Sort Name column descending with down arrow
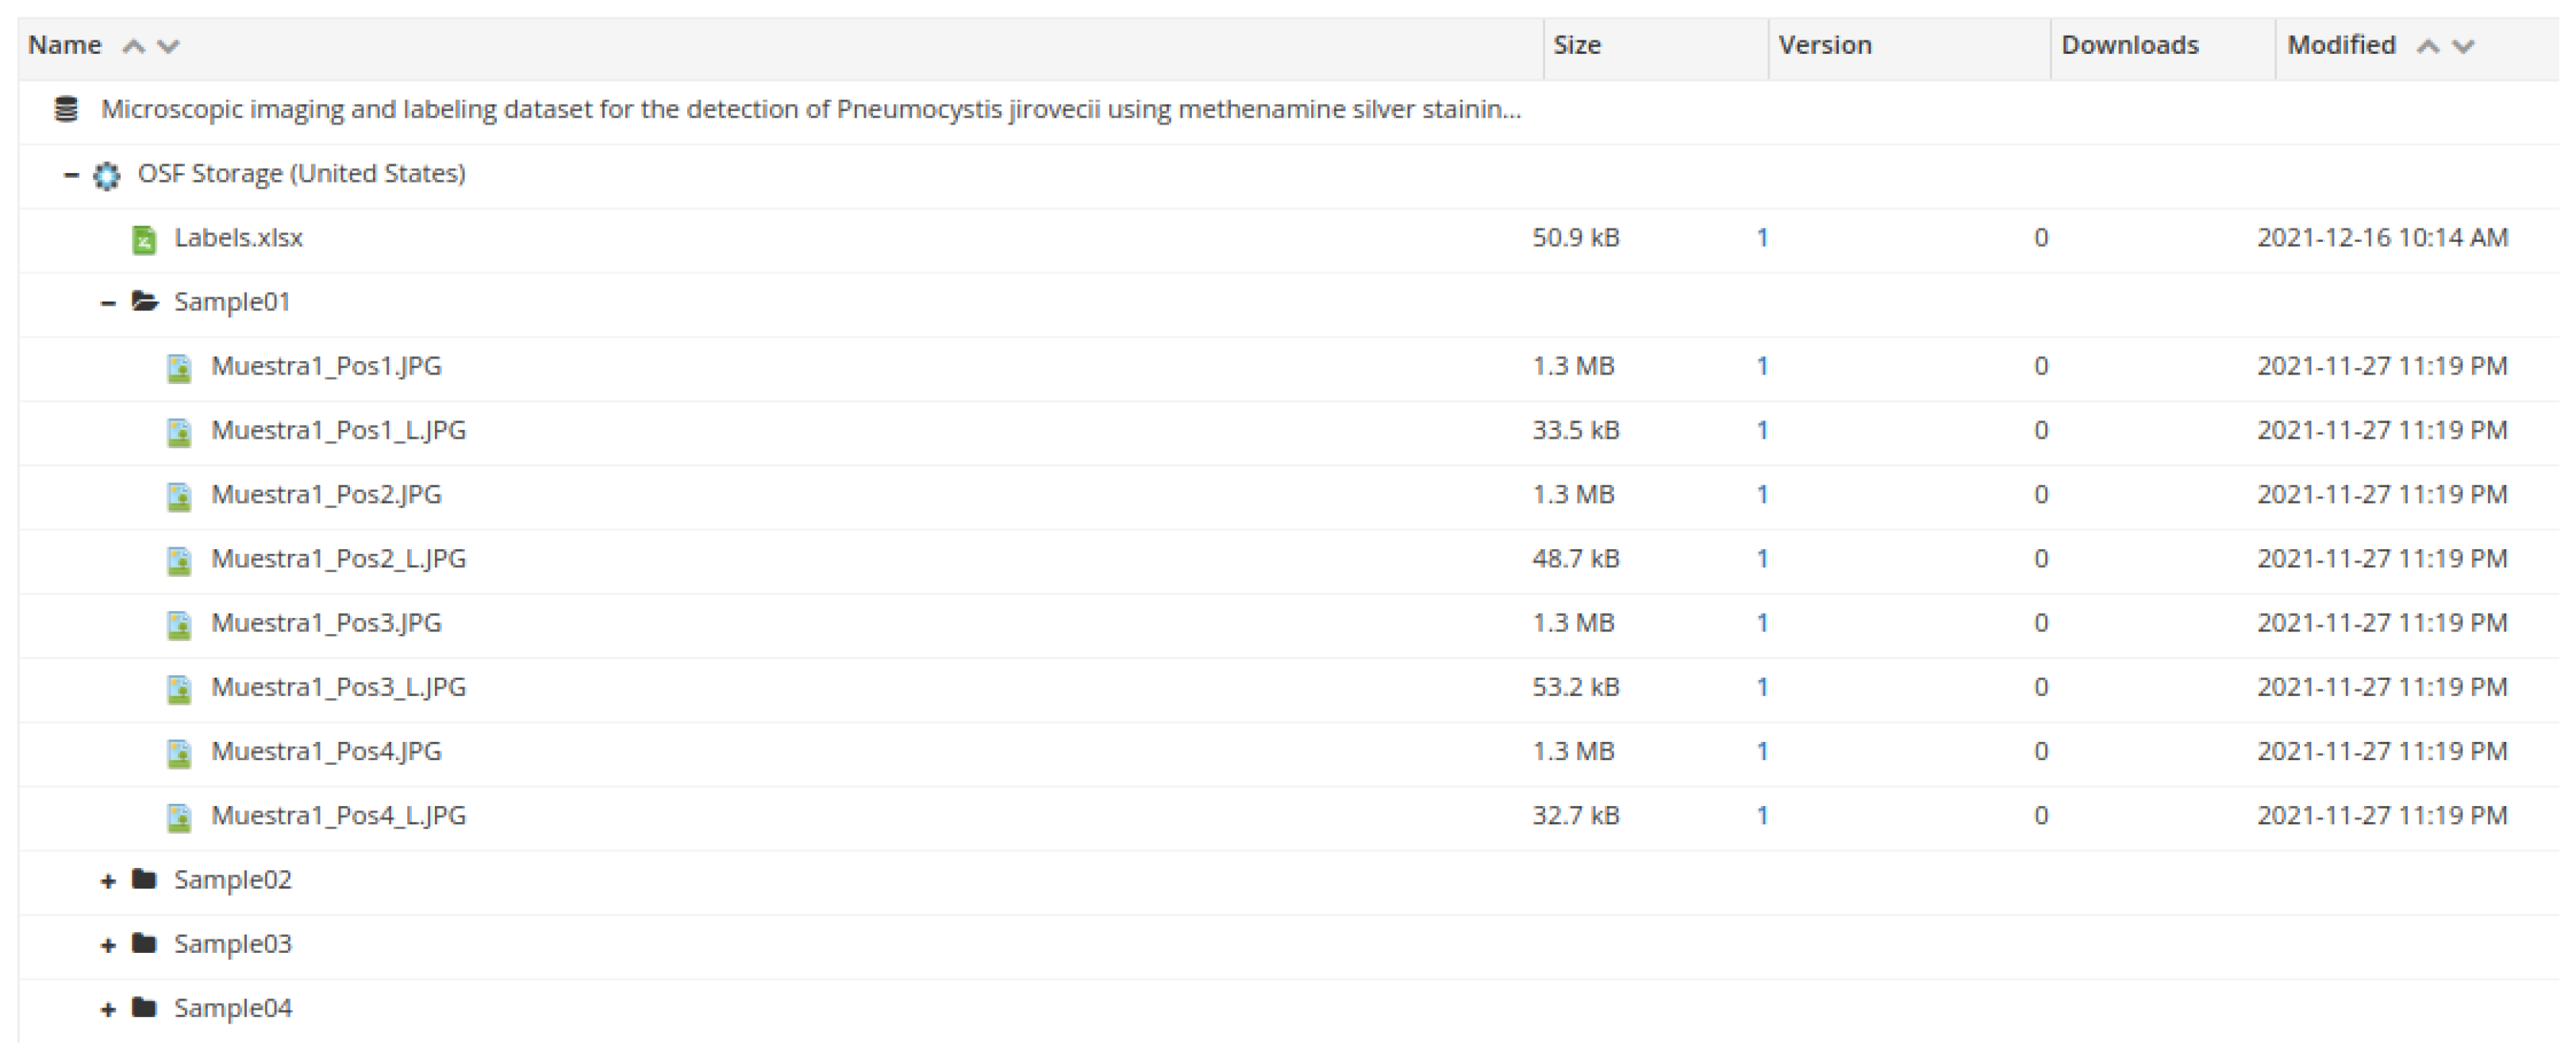Image resolution: width=2576 pixels, height=1064 pixels. click(169, 46)
